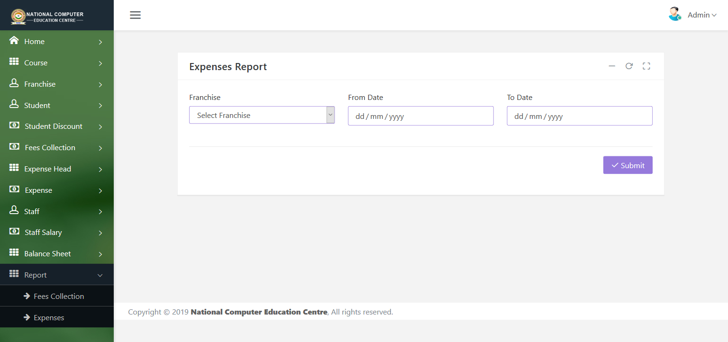Collapse the card using the minimize dash icon
Image resolution: width=728 pixels, height=342 pixels.
pyautogui.click(x=612, y=66)
